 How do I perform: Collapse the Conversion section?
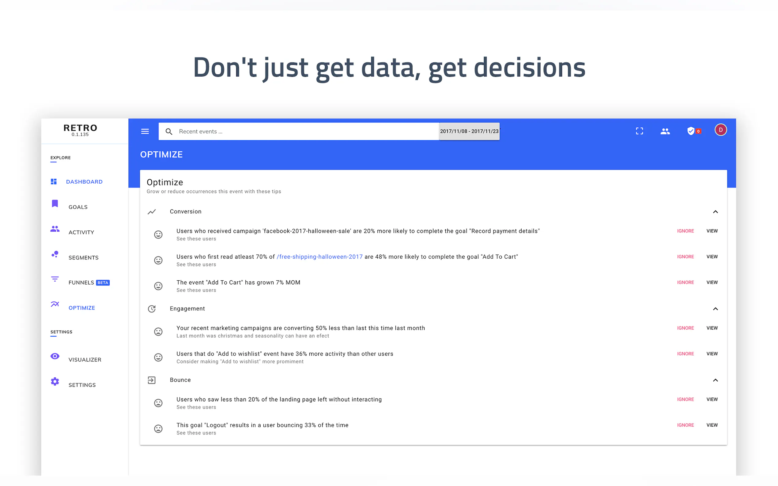click(715, 212)
